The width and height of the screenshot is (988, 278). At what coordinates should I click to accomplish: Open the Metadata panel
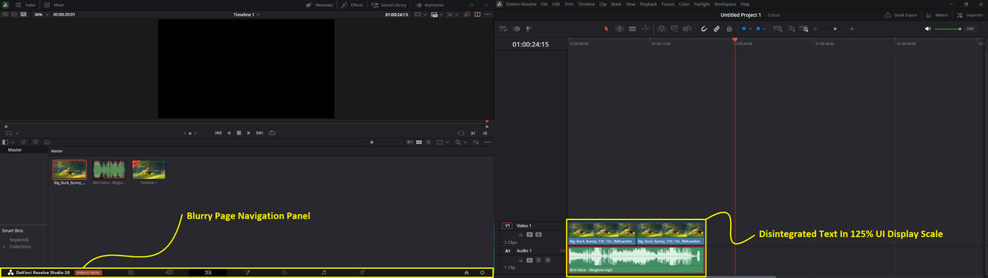click(319, 5)
